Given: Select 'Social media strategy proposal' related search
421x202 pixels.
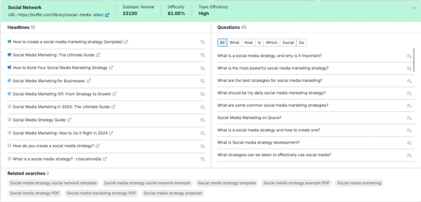Looking at the screenshot, I should pyautogui.click(x=173, y=193).
